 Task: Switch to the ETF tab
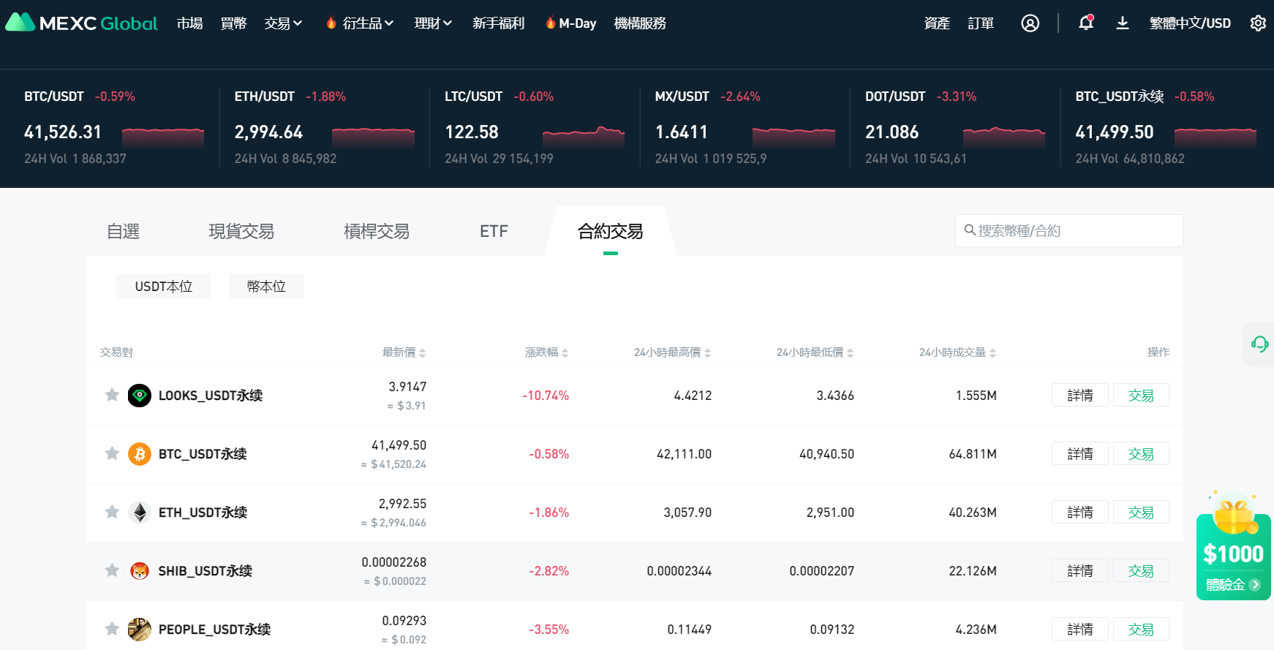494,232
